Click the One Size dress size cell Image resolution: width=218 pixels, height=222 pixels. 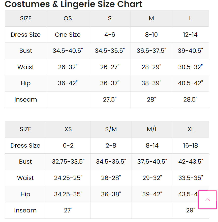68,35
